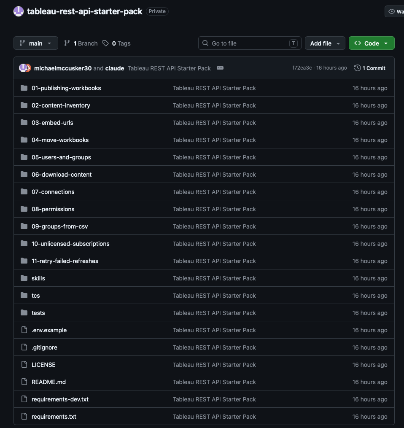Click the folder icon for 10-unlicensed-subscriptions
The height and width of the screenshot is (428, 404).
tap(24, 243)
